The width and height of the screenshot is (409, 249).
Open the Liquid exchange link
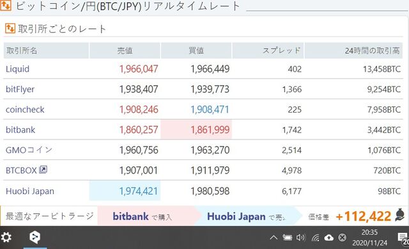pos(17,69)
